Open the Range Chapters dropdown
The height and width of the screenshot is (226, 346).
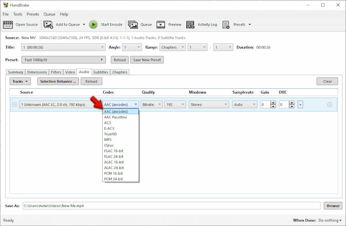tap(172, 47)
